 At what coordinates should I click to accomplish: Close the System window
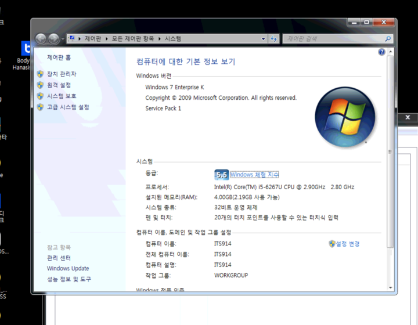click(384, 23)
